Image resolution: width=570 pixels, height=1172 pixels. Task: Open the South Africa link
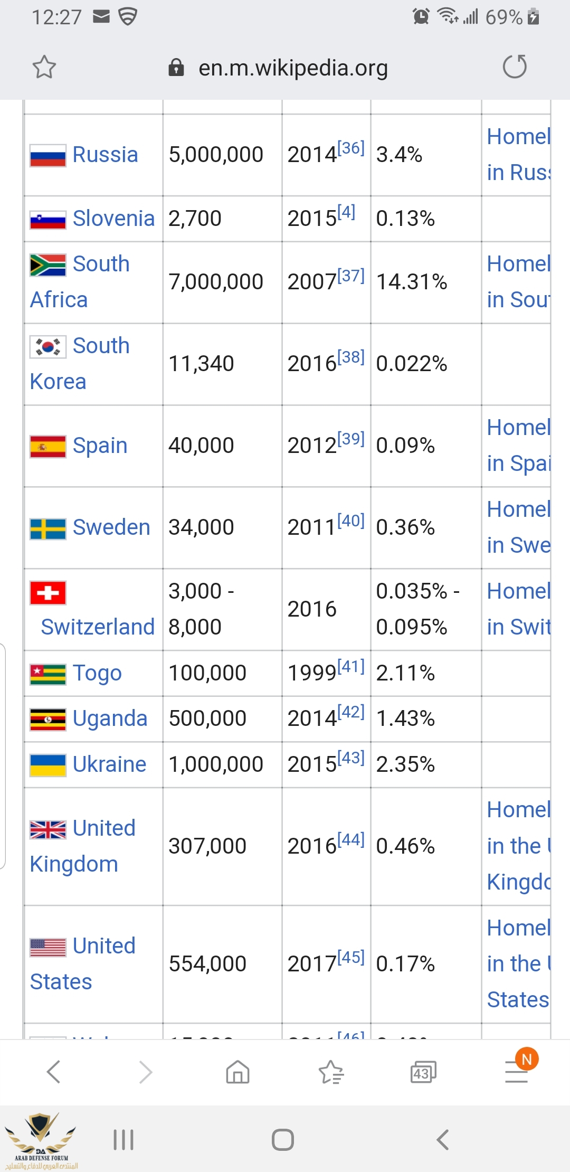(80, 281)
